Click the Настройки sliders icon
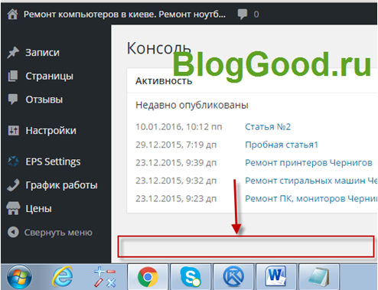 [x=13, y=131]
